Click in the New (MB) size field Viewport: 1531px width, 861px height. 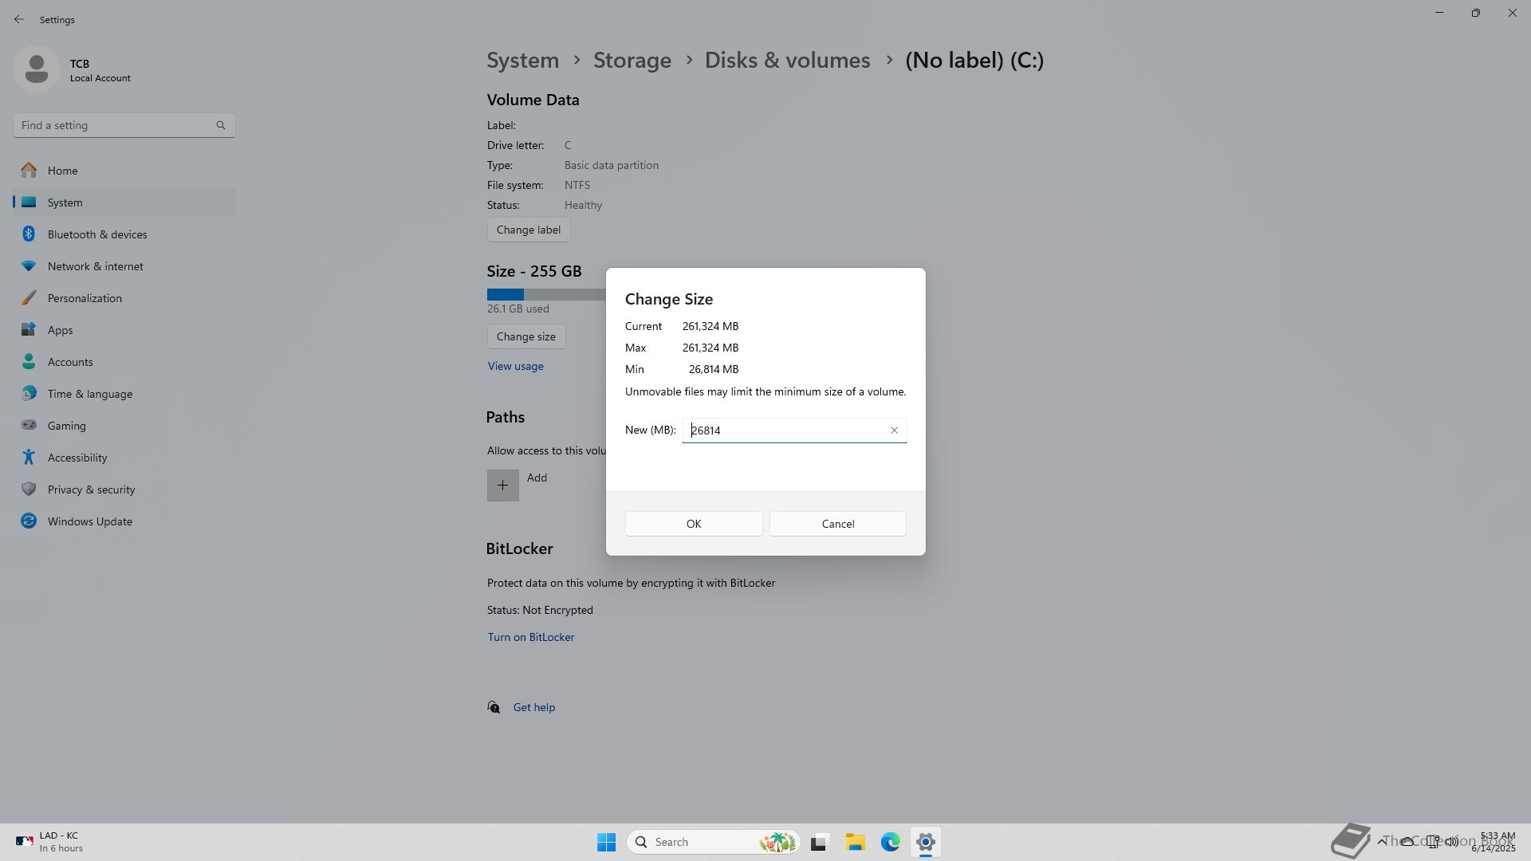pos(785,431)
